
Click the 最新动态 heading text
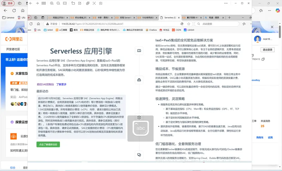pos(42,91)
